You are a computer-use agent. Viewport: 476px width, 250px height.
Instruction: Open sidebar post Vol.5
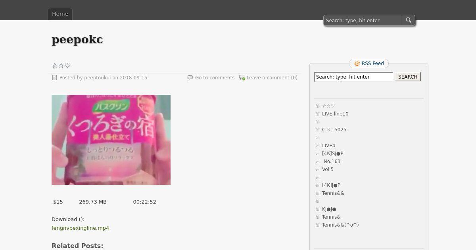[328, 169]
